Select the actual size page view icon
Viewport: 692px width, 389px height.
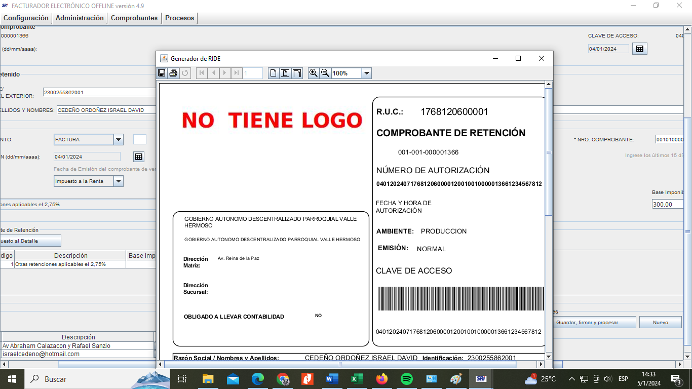(x=274, y=73)
